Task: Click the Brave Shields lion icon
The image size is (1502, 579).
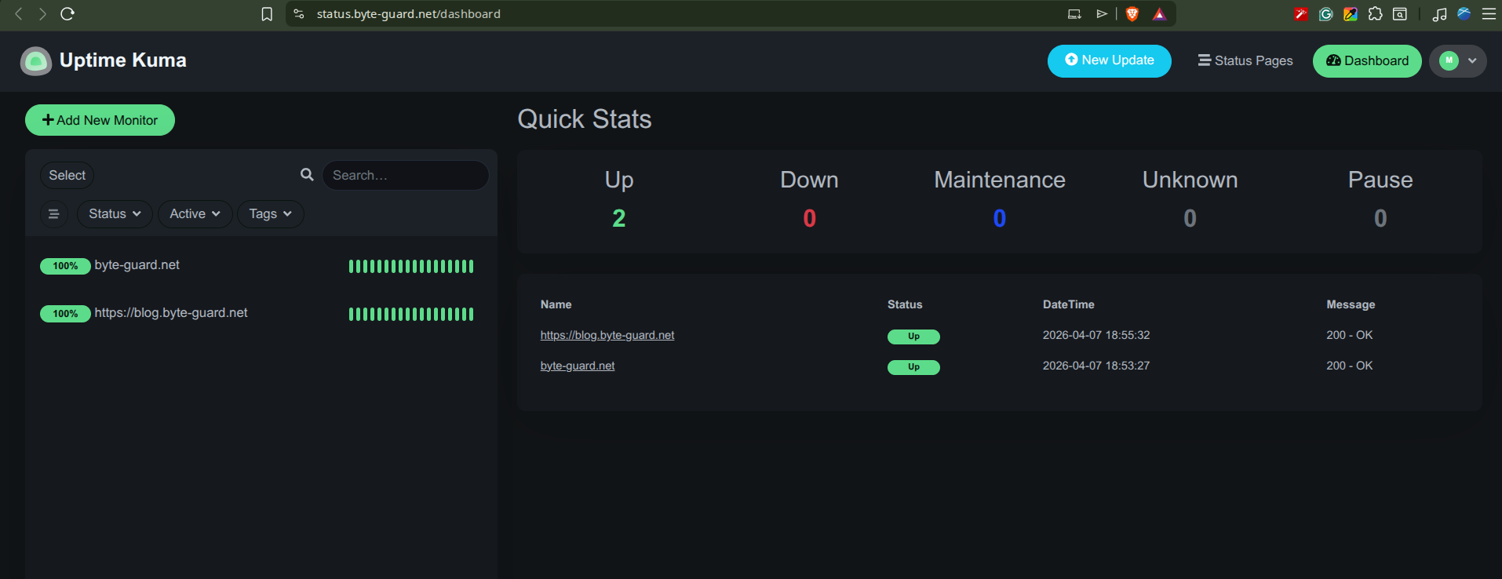Action: pos(1132,14)
